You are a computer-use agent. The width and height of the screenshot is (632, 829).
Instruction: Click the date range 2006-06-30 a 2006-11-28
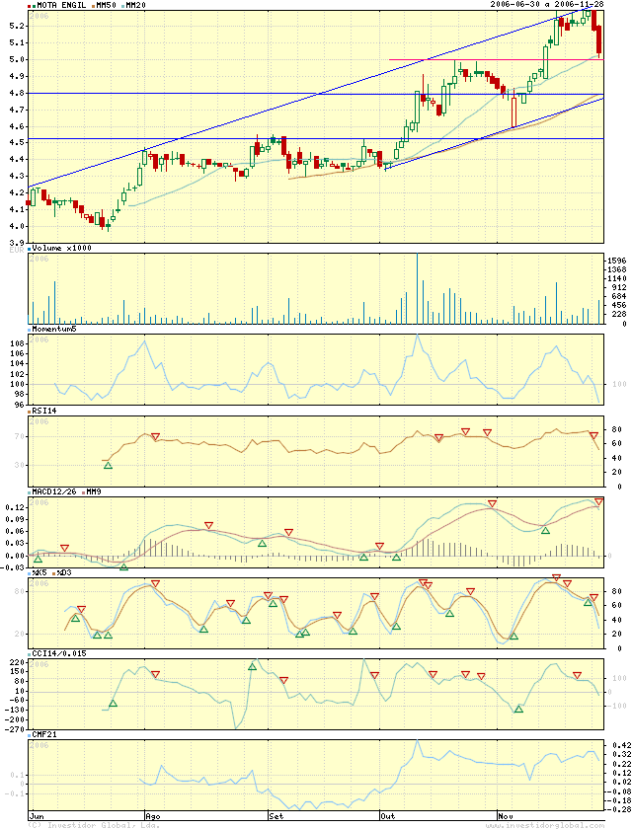click(547, 4)
